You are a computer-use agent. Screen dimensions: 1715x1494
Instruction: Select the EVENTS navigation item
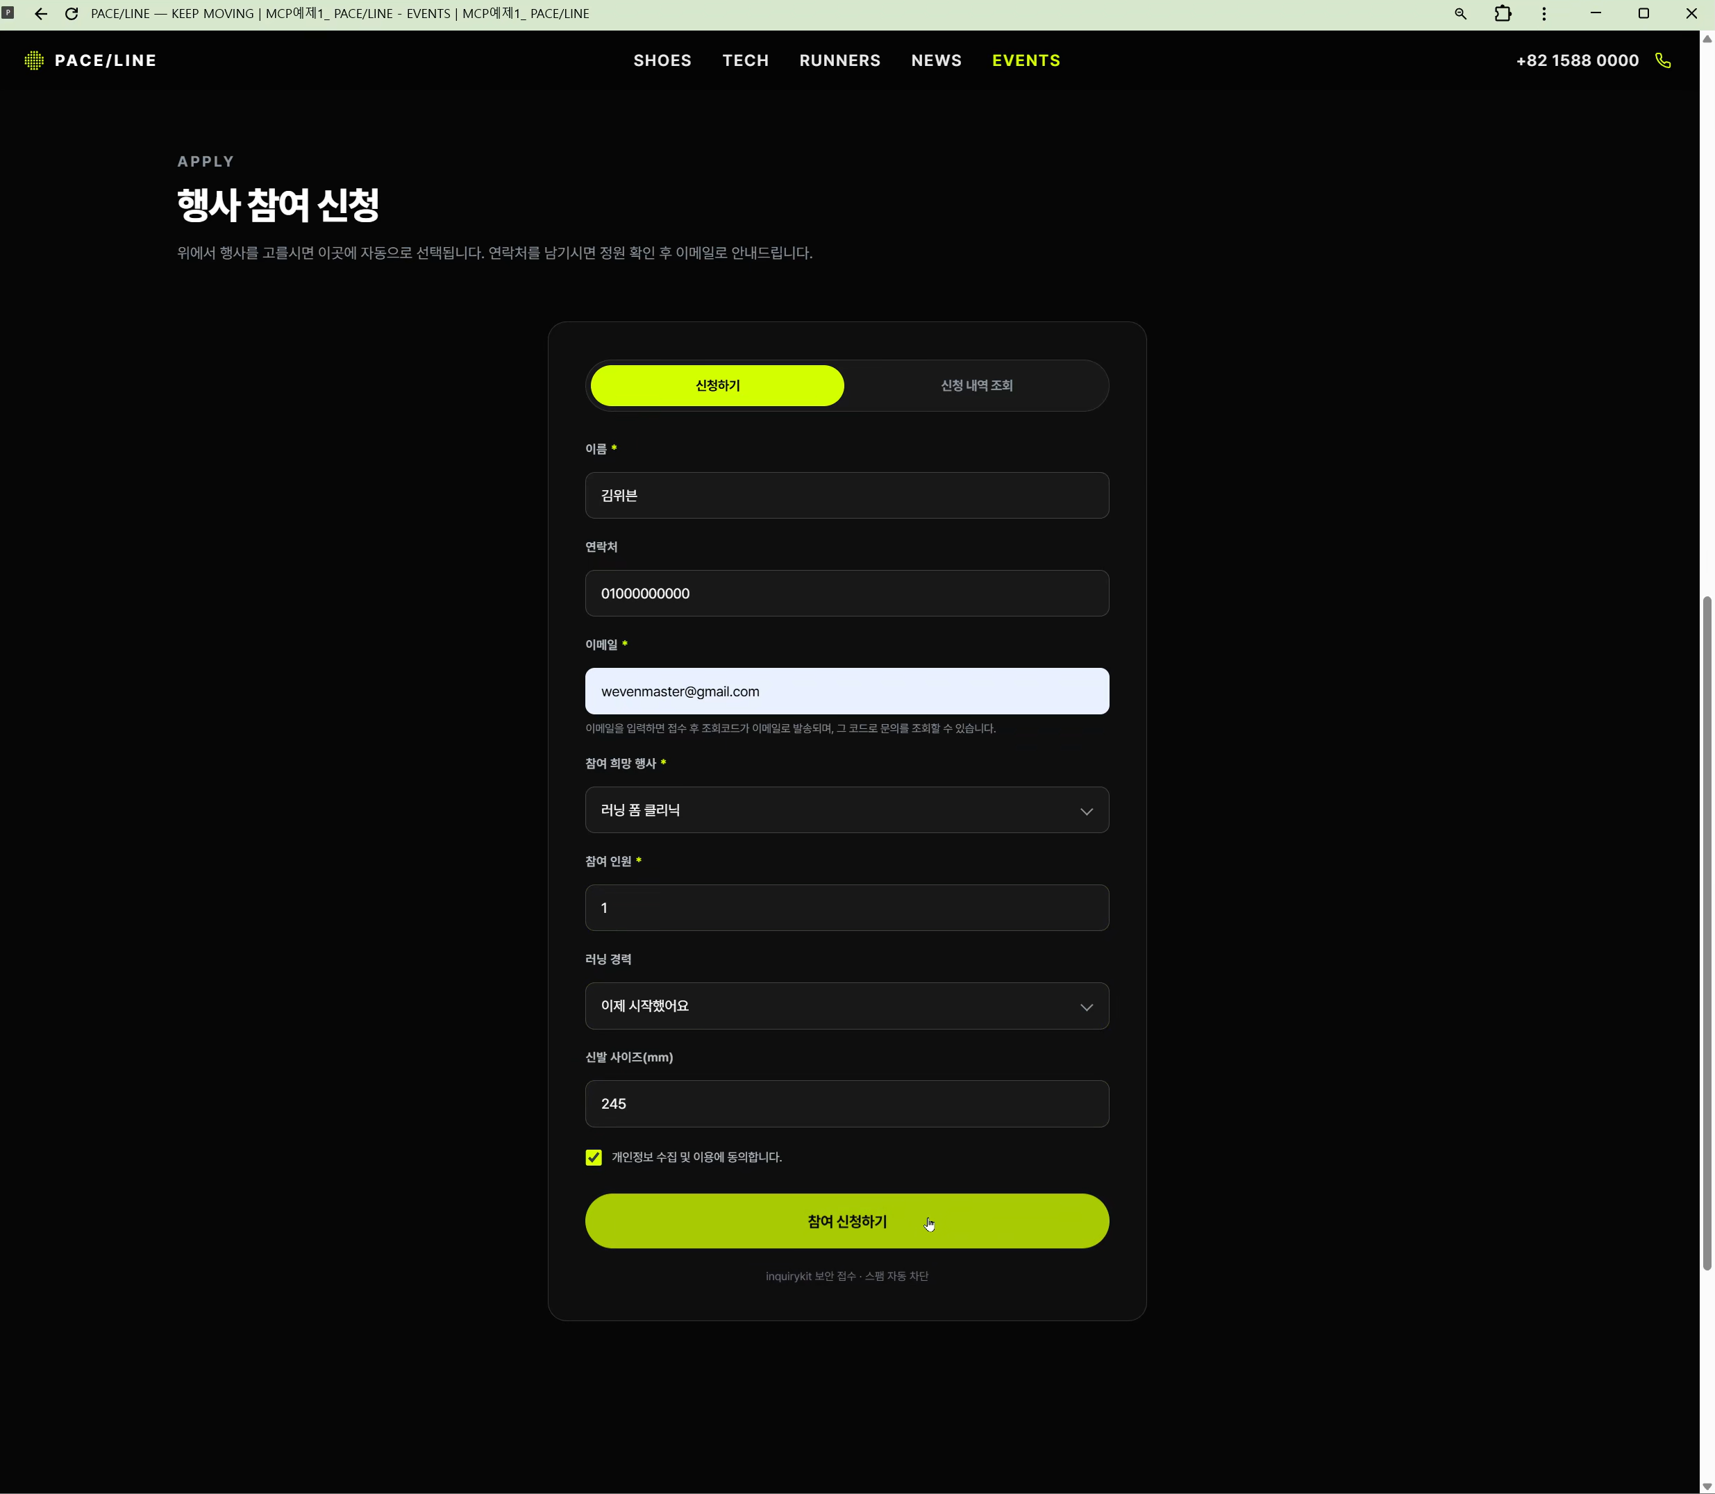(1026, 60)
